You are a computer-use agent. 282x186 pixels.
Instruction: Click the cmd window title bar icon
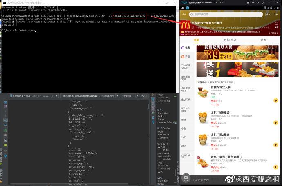tap(4, 3)
